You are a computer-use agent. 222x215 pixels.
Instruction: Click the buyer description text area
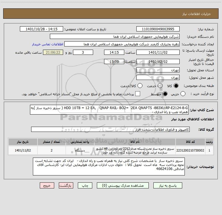pos(108,166)
